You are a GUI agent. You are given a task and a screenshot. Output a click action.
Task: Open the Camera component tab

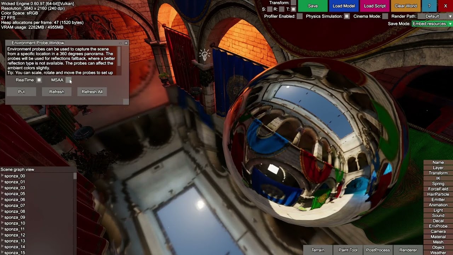click(x=438, y=232)
